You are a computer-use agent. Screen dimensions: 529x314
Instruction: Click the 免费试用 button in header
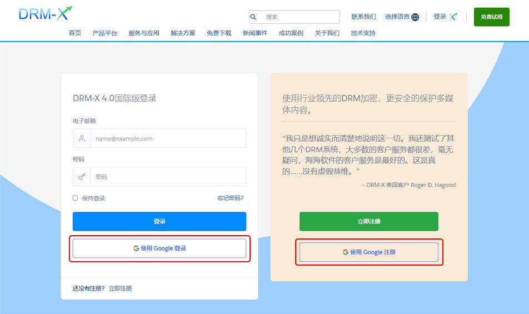pyautogui.click(x=491, y=17)
